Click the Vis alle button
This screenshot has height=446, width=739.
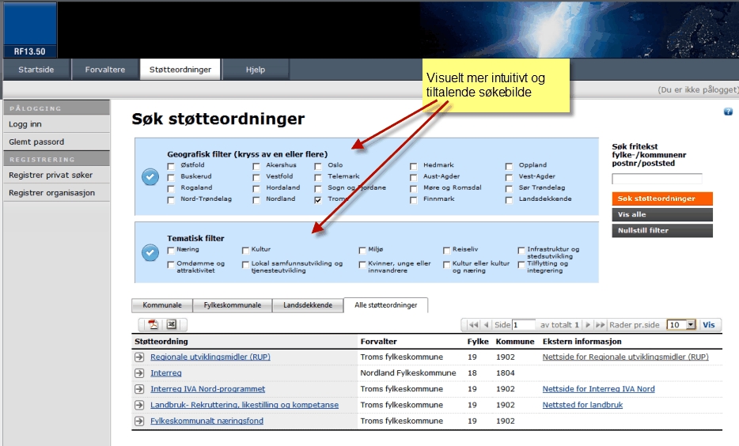(662, 214)
